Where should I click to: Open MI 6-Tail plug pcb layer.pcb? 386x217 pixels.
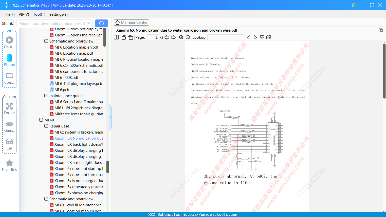tap(76, 84)
